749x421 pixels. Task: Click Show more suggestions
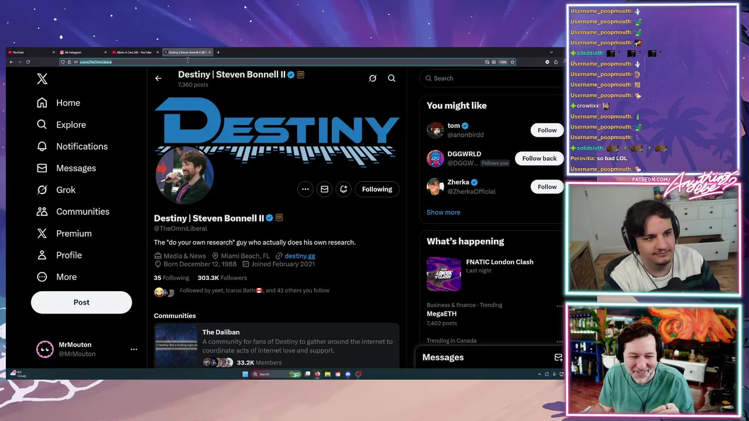point(444,212)
